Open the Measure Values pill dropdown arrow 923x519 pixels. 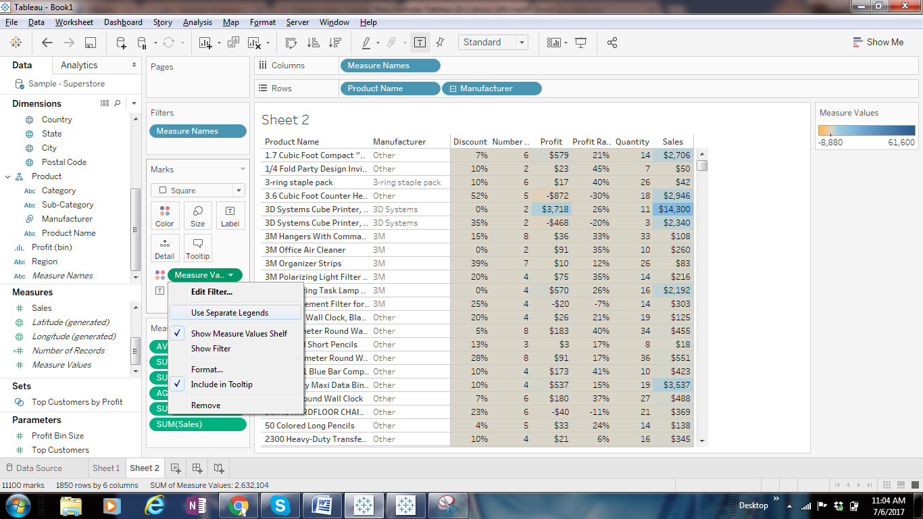(x=231, y=275)
